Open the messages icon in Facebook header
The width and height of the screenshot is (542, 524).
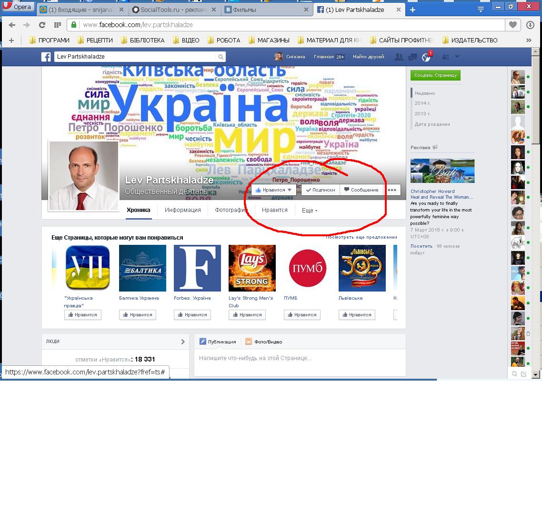(413, 57)
